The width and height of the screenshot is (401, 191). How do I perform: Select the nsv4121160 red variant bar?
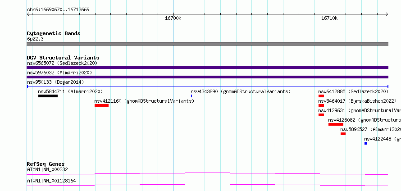pyautogui.click(x=101, y=105)
